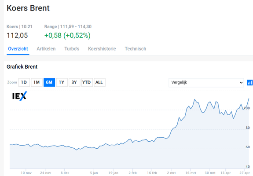The width and height of the screenshot is (253, 176).
Task: Click the 8 dec axis label
Action: click(65, 173)
